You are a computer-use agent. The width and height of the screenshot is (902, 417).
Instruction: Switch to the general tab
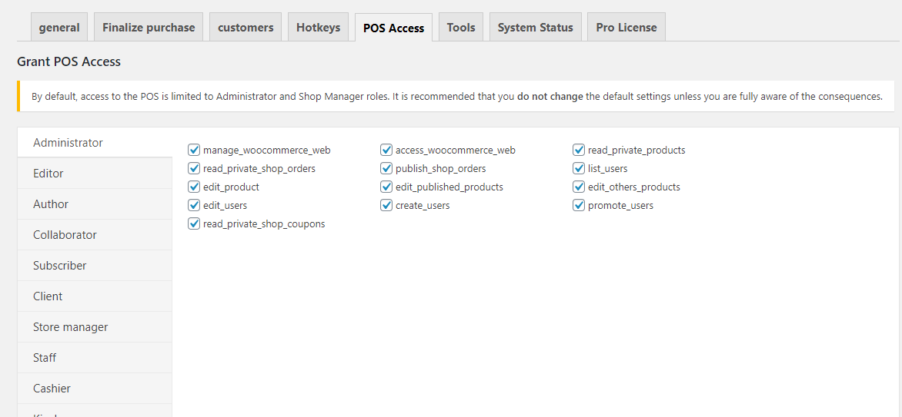point(59,28)
